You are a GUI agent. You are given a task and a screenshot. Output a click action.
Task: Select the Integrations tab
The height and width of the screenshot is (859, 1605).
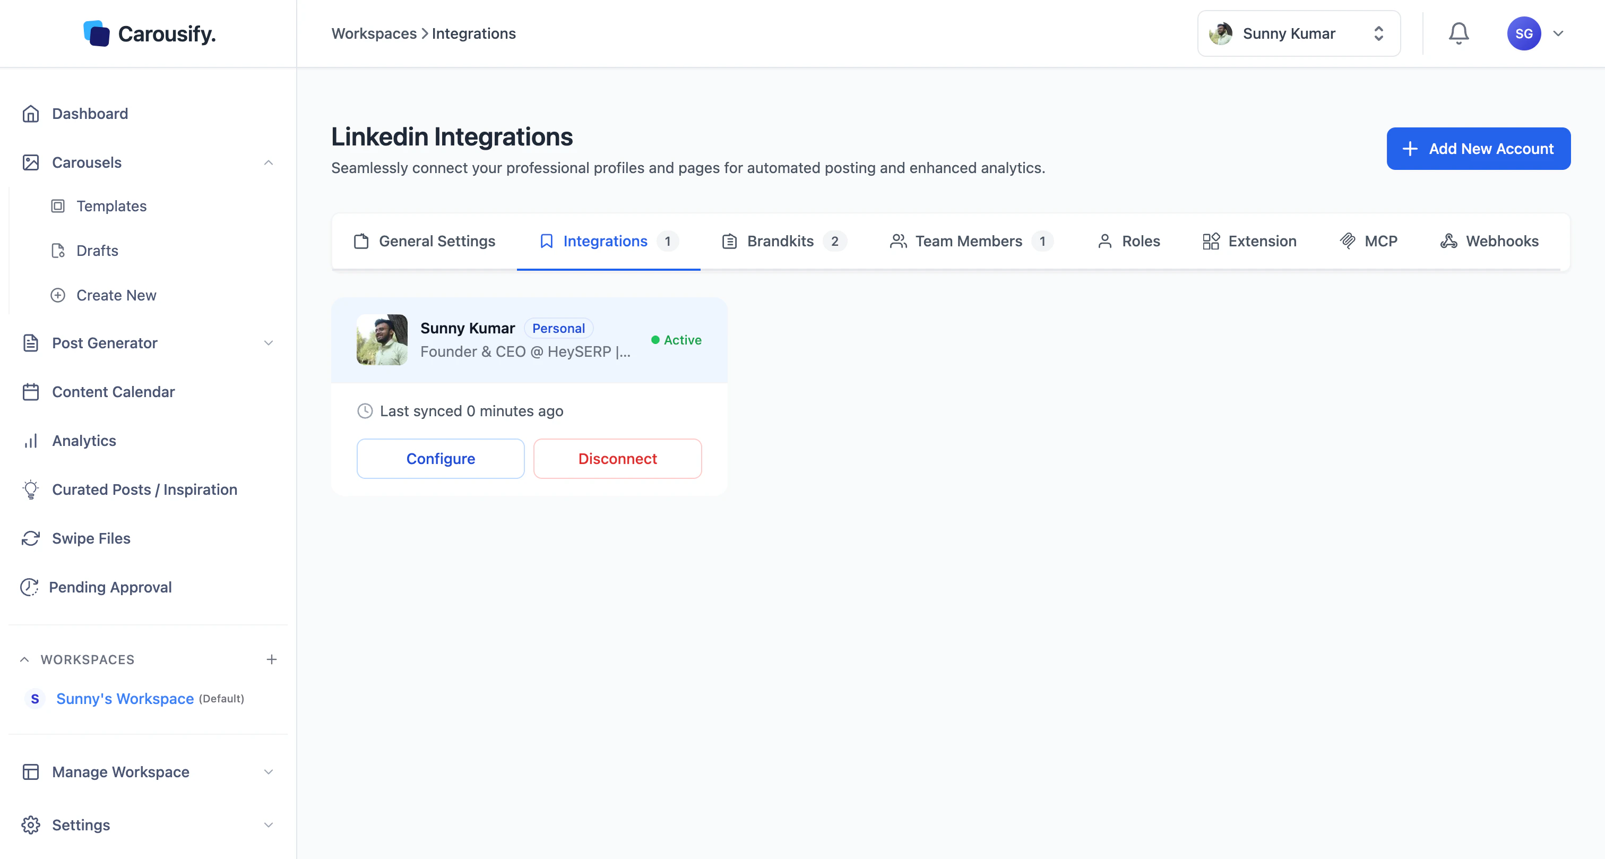[609, 241]
